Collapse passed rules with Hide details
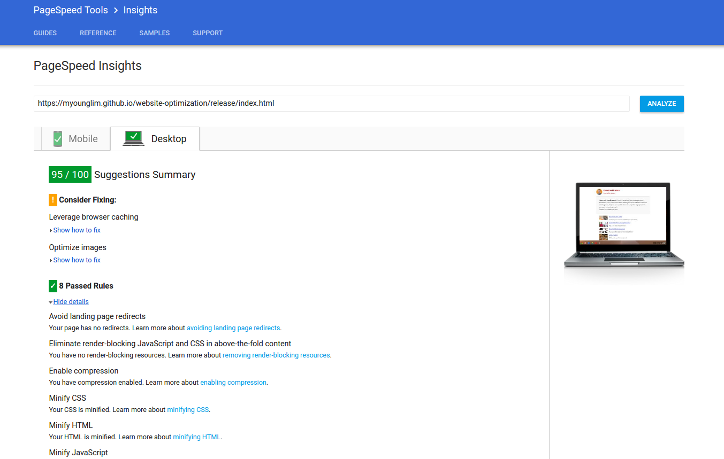724x459 pixels. coord(71,302)
